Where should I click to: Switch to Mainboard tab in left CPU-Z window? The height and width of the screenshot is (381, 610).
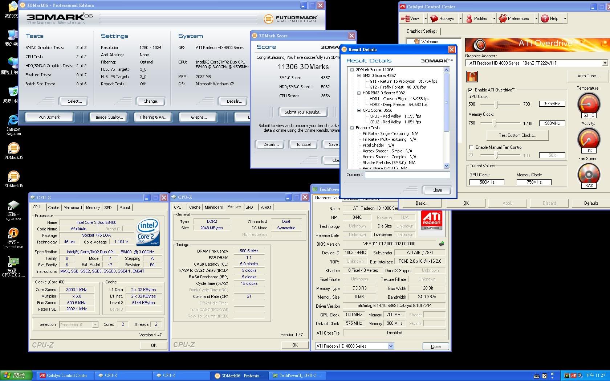[73, 208]
